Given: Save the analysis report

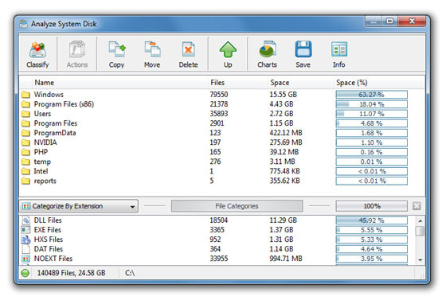Looking at the screenshot, I should click(x=303, y=49).
